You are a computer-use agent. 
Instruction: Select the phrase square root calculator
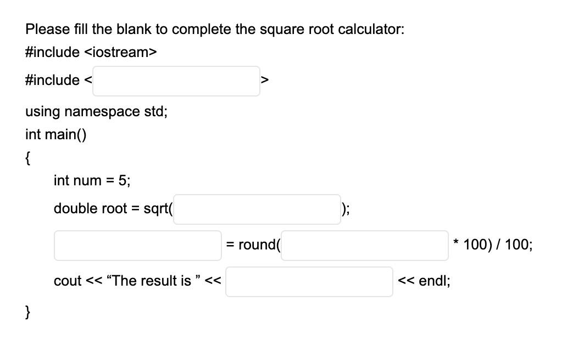pyautogui.click(x=331, y=29)
